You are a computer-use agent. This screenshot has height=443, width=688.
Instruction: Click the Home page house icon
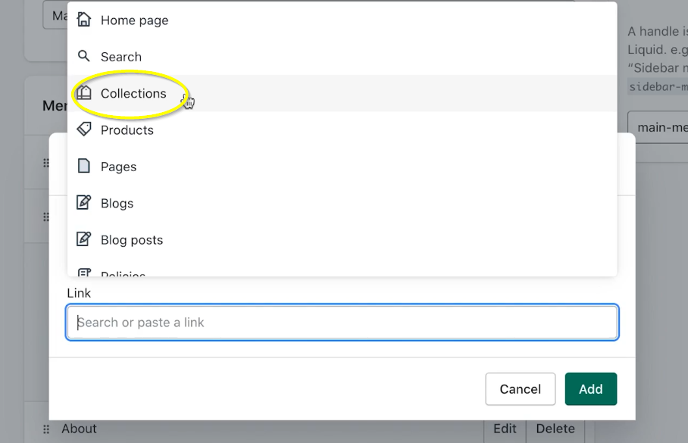click(x=84, y=20)
